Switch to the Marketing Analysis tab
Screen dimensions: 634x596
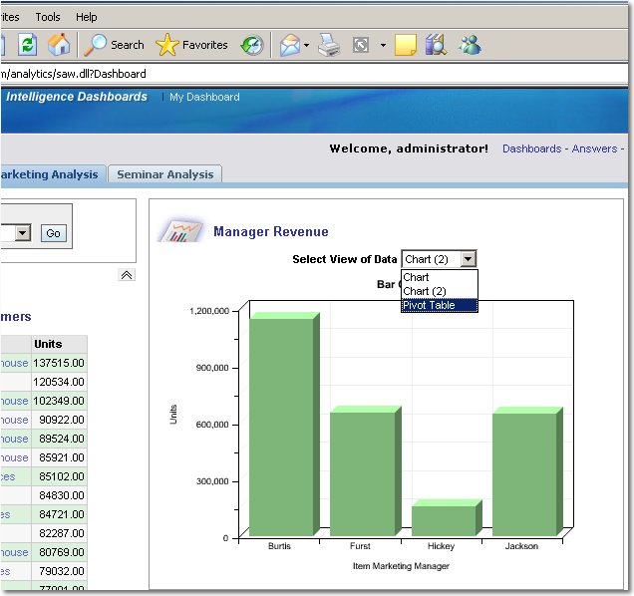(53, 174)
